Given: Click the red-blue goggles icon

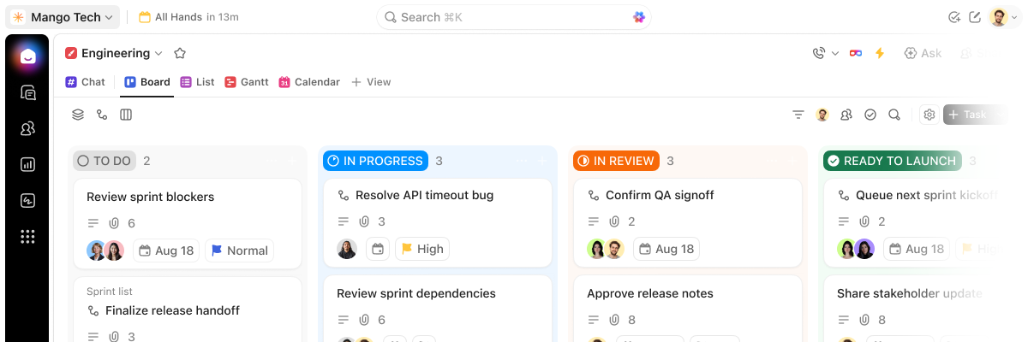Looking at the screenshot, I should coord(855,53).
